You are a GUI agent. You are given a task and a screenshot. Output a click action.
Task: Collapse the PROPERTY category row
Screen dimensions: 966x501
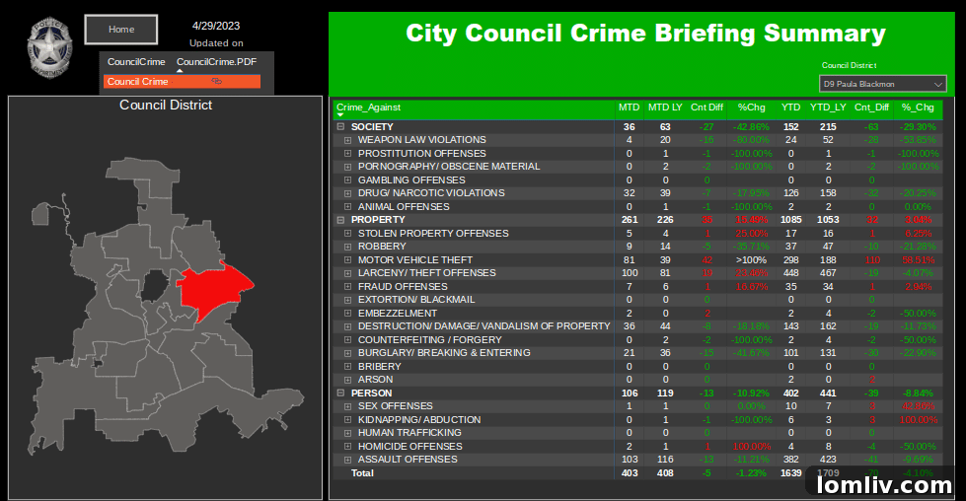(x=340, y=220)
